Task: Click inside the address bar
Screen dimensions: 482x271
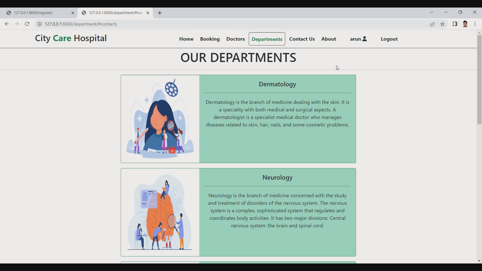Action: (151, 24)
